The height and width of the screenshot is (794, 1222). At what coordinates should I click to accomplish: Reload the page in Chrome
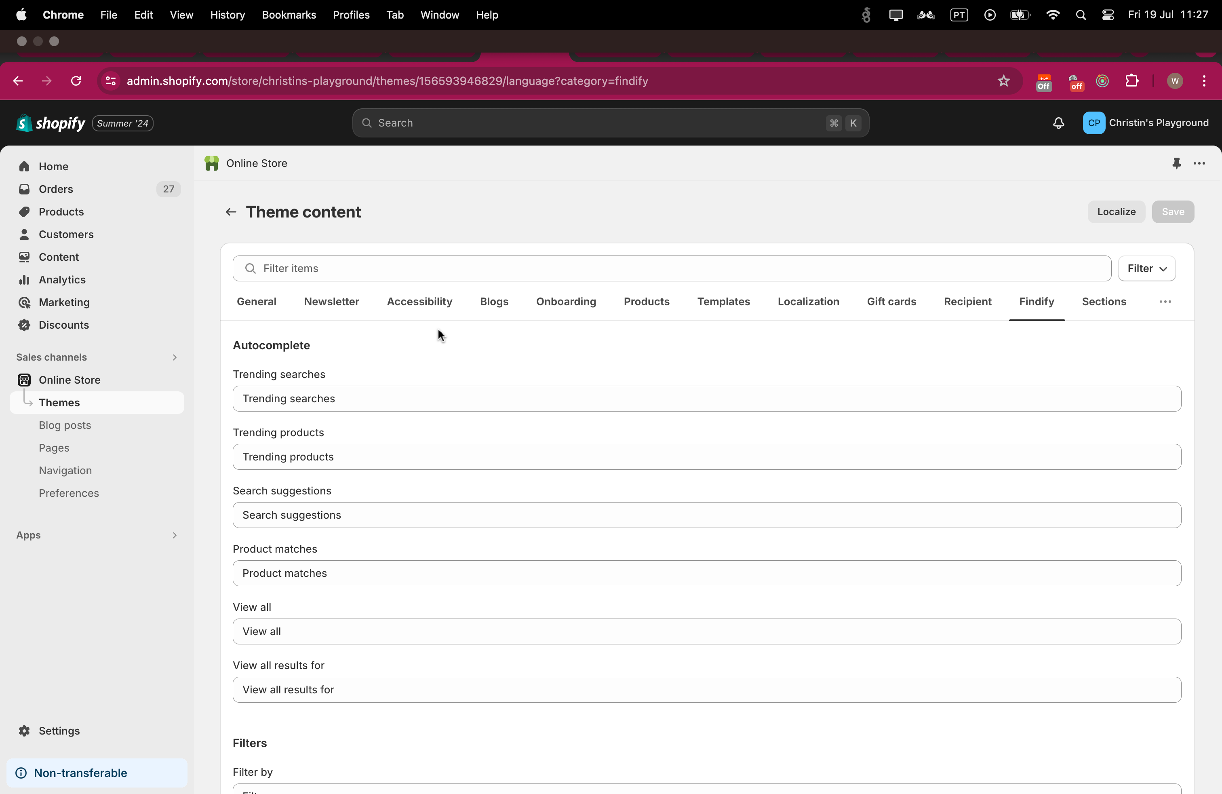click(76, 81)
